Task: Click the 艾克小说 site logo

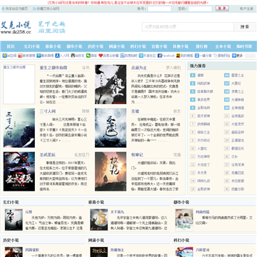Action: pyautogui.click(x=16, y=27)
